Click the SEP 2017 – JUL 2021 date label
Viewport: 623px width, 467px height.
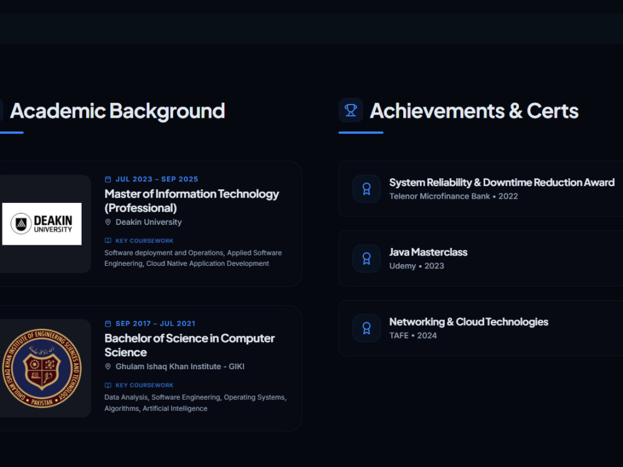tap(155, 324)
